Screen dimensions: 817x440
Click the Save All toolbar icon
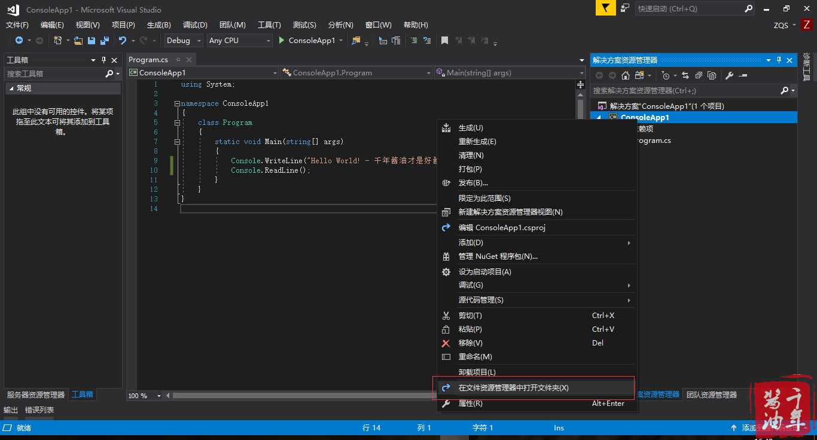pos(104,41)
